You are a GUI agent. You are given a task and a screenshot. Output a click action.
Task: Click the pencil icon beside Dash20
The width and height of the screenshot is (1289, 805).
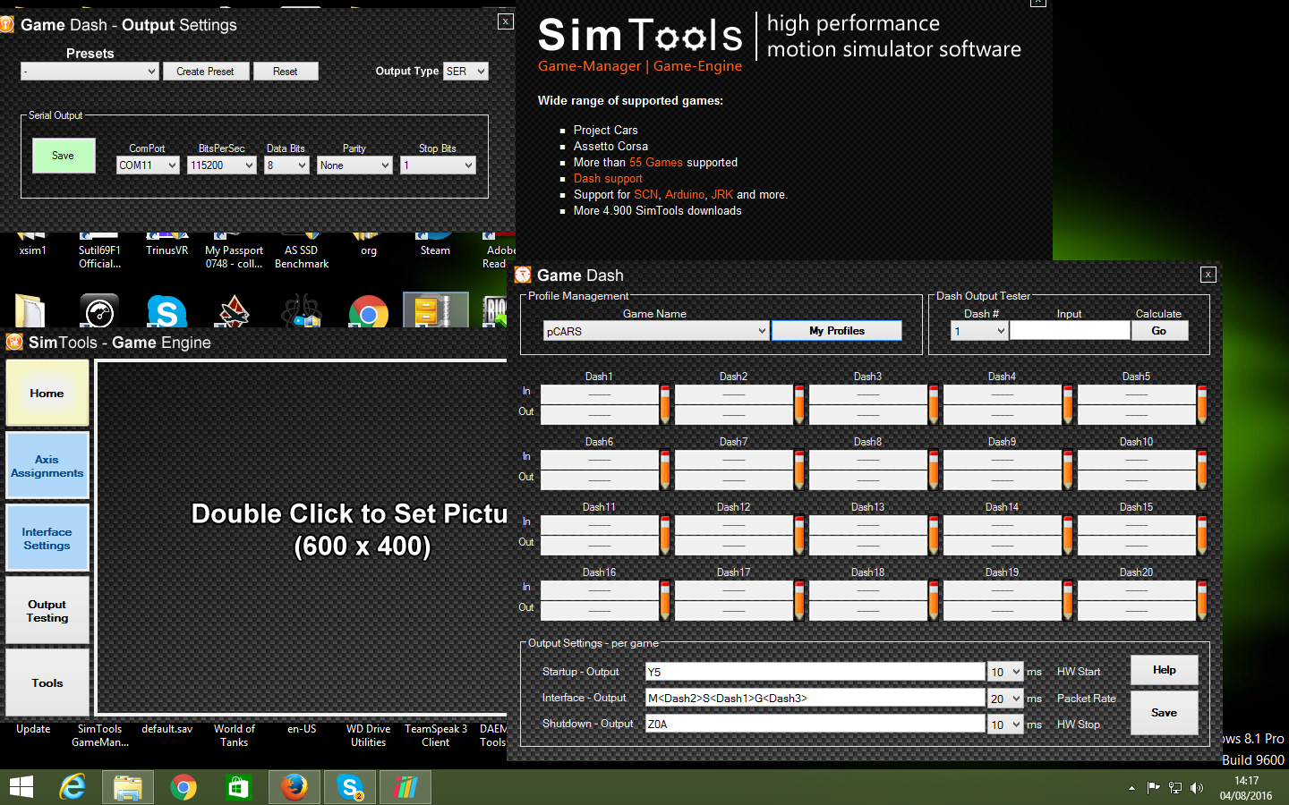(x=1202, y=600)
